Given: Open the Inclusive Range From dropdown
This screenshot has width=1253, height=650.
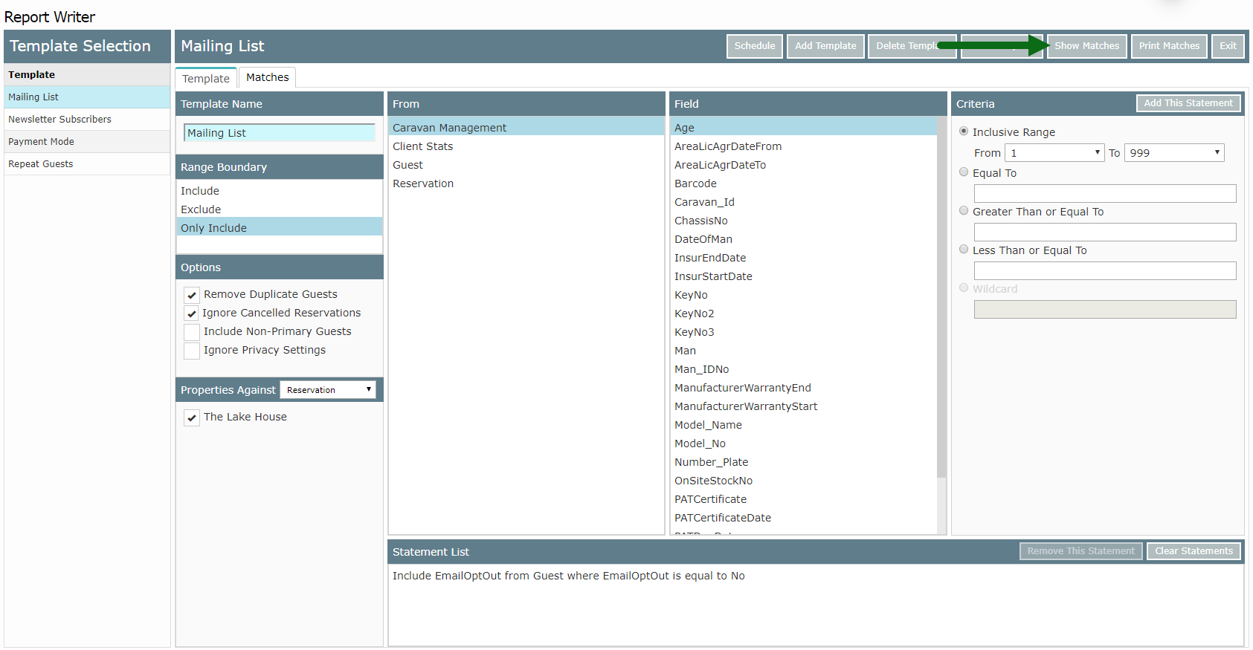Looking at the screenshot, I should 1054,153.
